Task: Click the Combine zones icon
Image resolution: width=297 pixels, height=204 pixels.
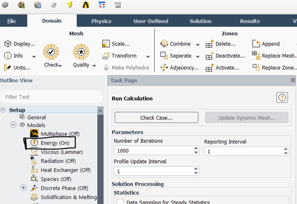Action: 164,44
